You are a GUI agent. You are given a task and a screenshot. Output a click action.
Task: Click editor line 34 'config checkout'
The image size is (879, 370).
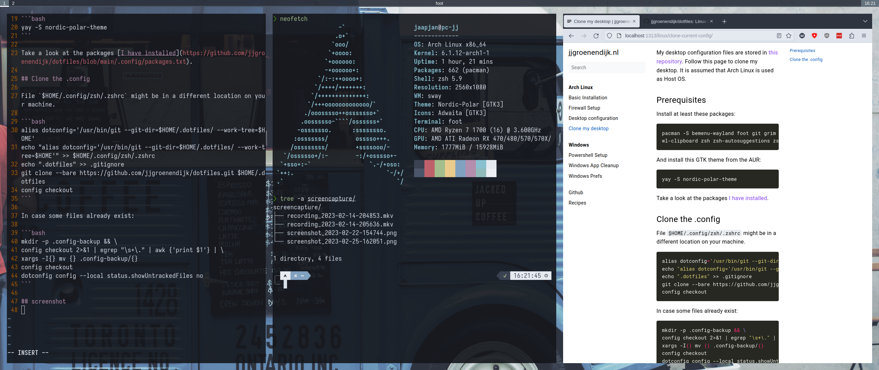[47, 190]
